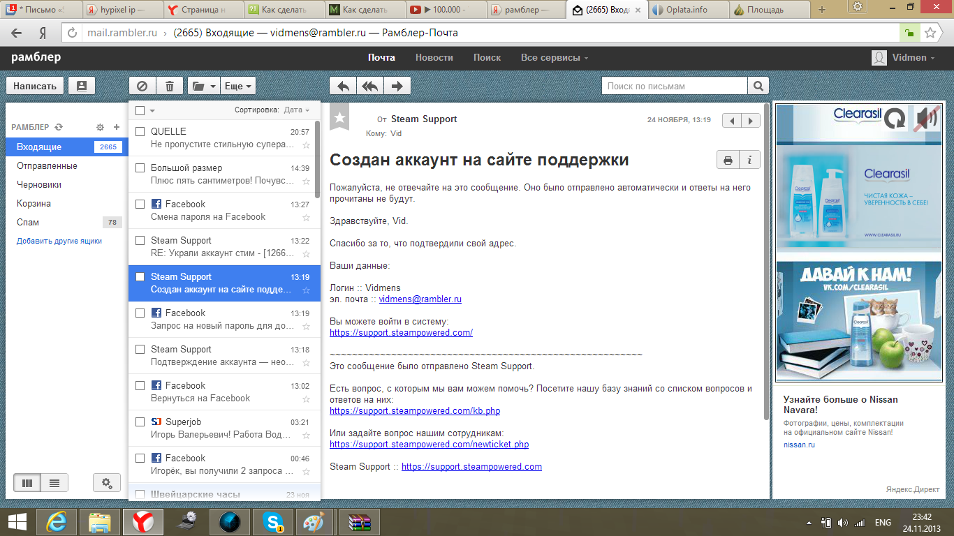Image resolution: width=954 pixels, height=536 pixels.
Task: Click the print message icon
Action: click(728, 160)
